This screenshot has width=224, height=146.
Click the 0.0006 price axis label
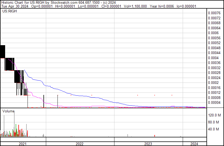coord(213,33)
